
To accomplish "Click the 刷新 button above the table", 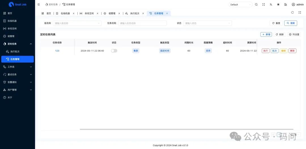I will pyautogui.click(x=279, y=34).
